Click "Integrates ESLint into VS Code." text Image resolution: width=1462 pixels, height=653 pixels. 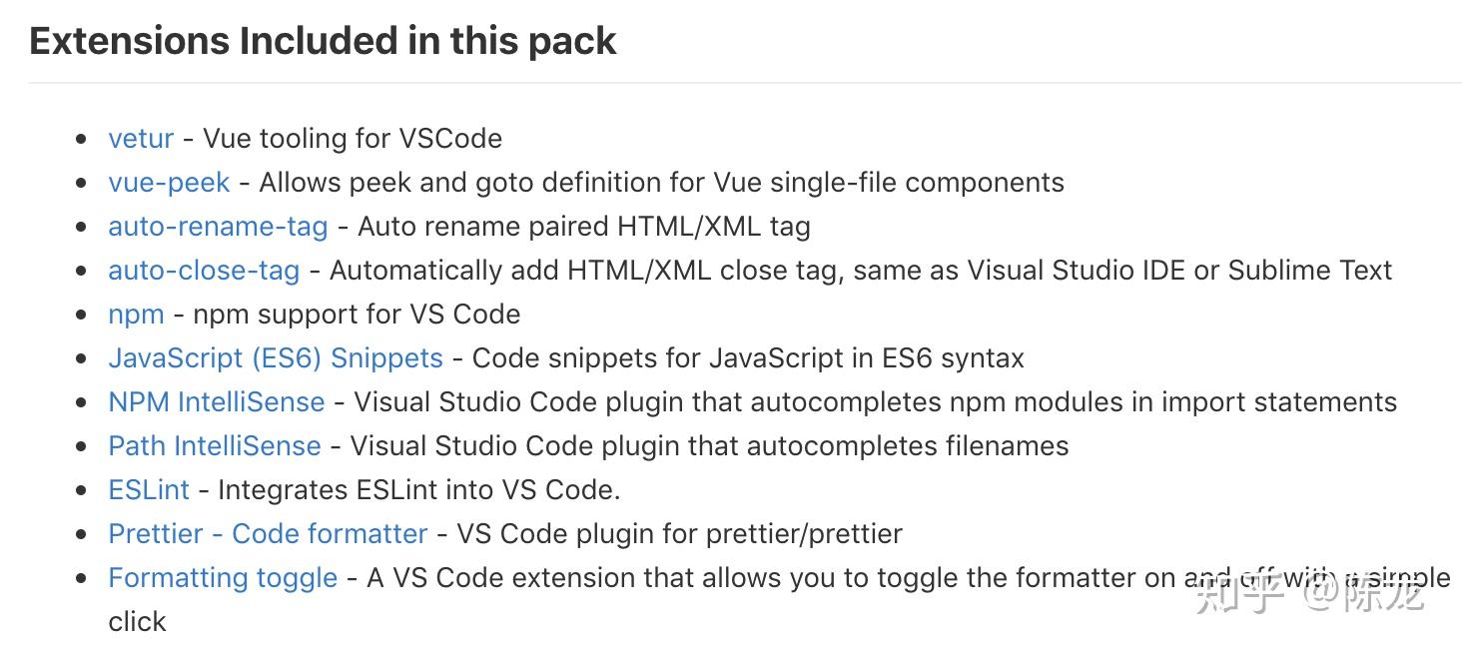click(x=419, y=489)
